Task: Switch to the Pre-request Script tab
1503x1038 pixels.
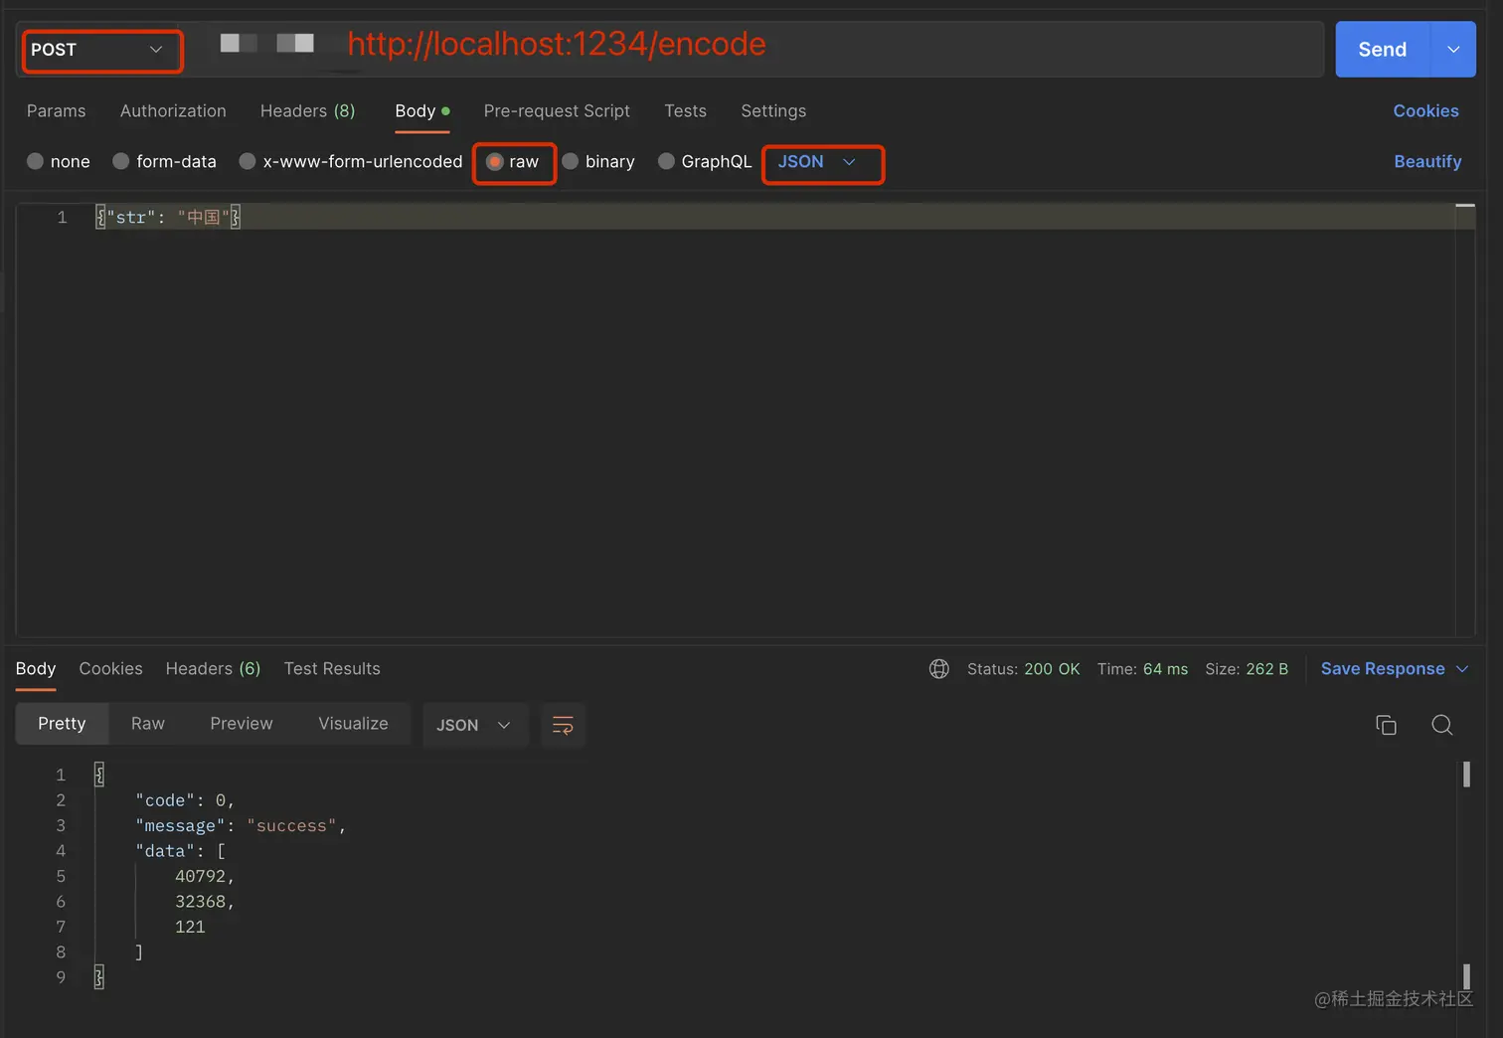Action: tap(557, 111)
